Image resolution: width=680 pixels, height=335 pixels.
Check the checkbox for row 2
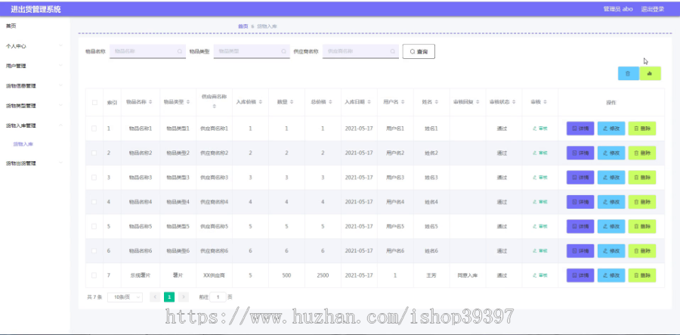coord(94,153)
